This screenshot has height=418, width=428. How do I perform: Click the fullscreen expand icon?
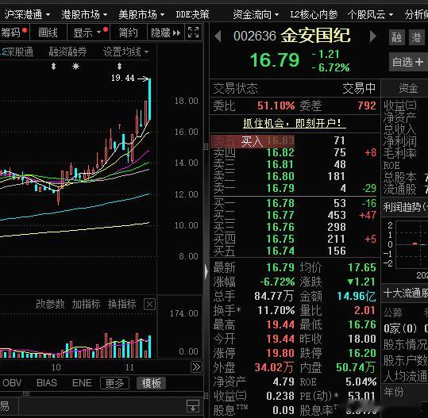(x=193, y=33)
